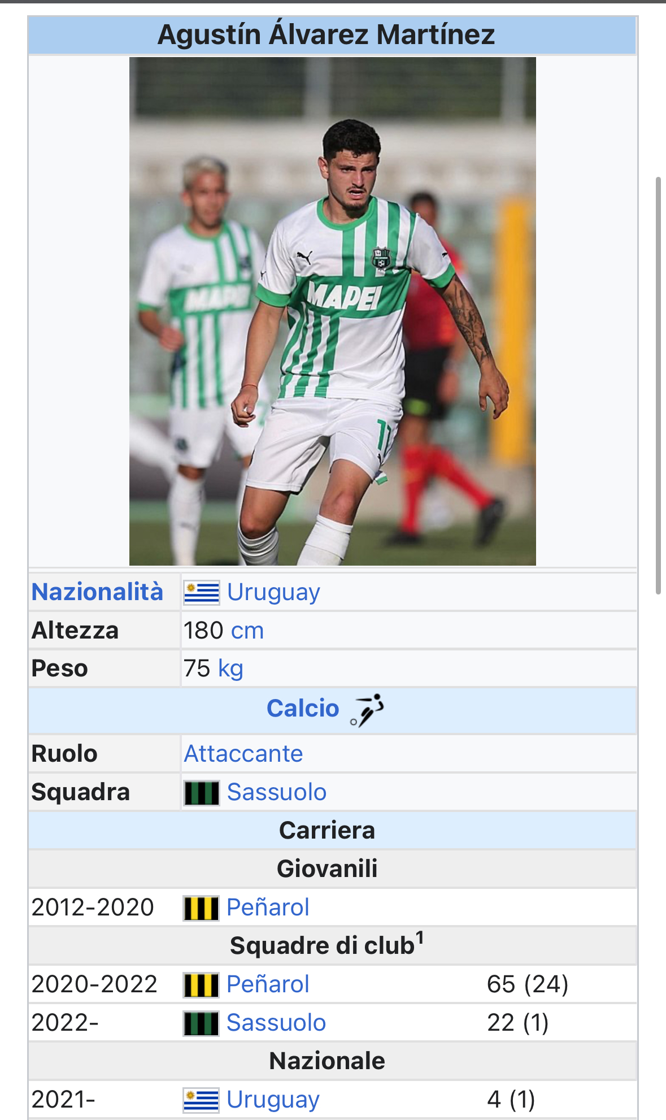Click the Uruguay flag icon beside Nazionalità
This screenshot has width=666, height=1120.
click(x=202, y=593)
